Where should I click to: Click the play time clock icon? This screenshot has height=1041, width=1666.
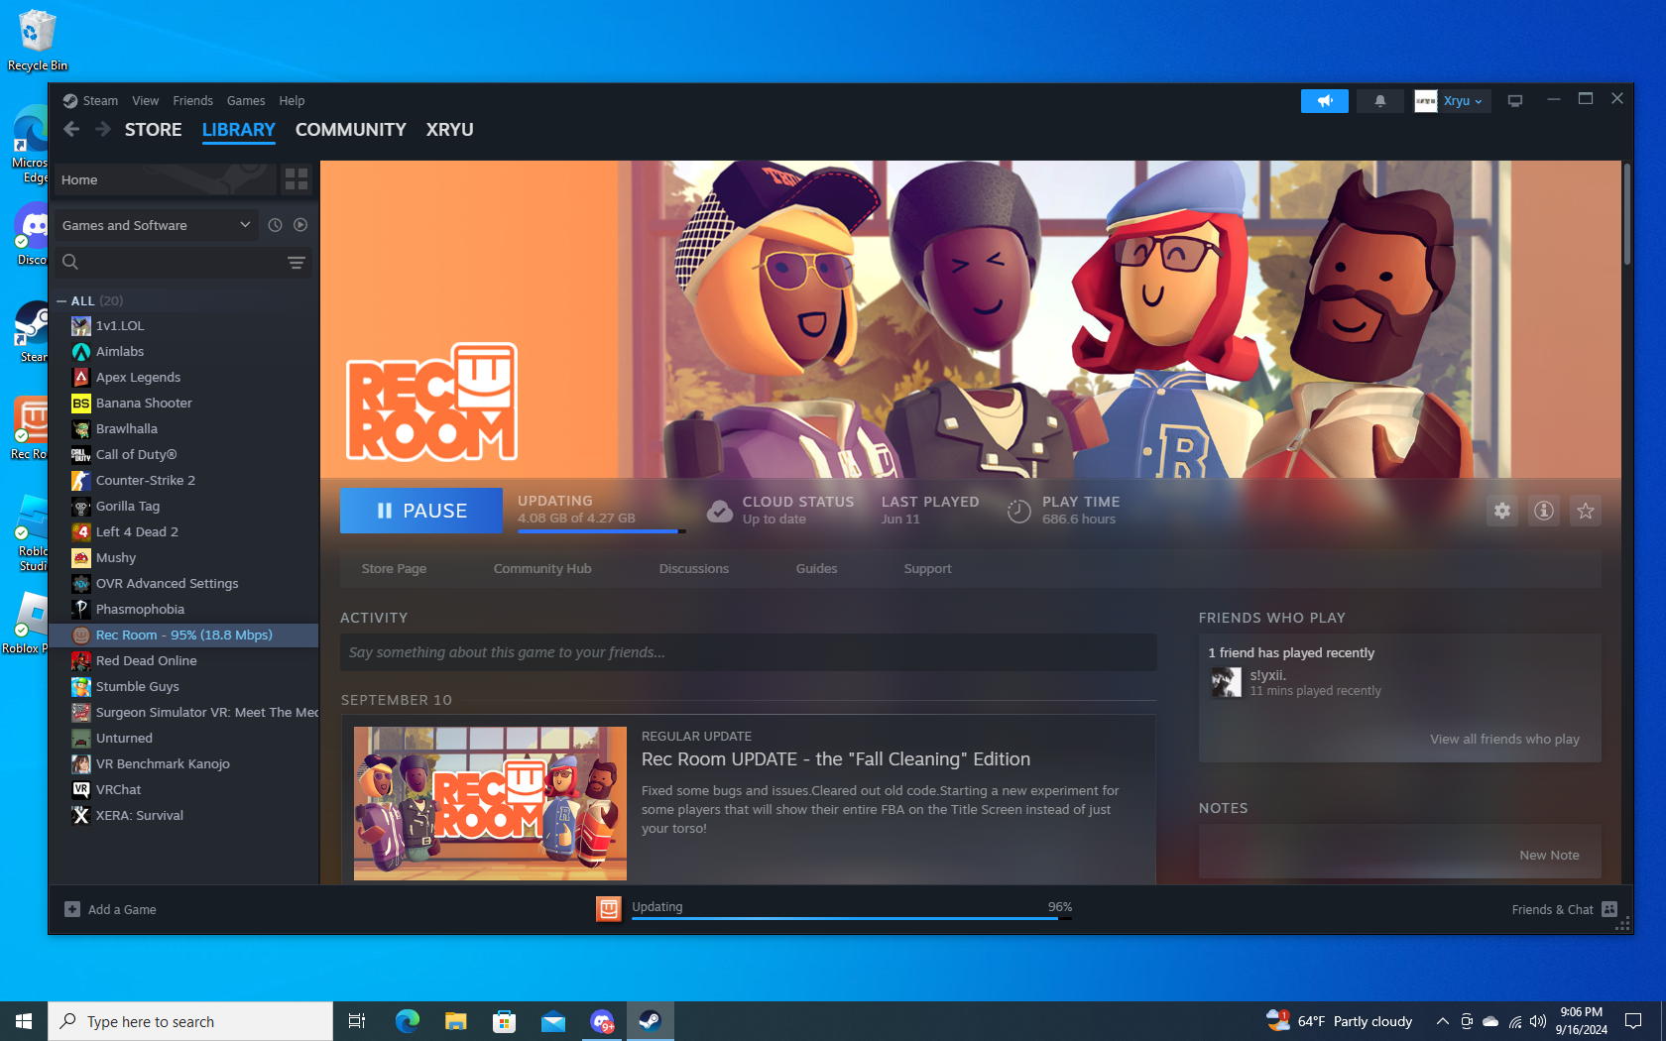tap(1018, 511)
